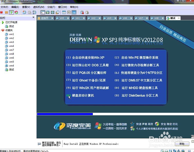The image size is (194, 152).
Task: Switch to the vm5 tab
Action: point(62,18)
